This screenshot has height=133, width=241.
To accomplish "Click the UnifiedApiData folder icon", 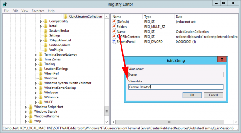I will coord(46,45).
